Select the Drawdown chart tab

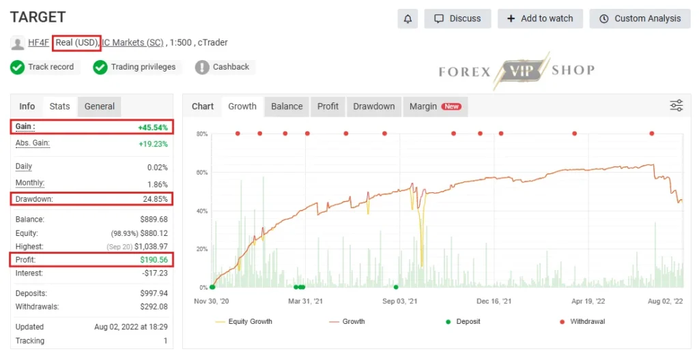(x=373, y=106)
